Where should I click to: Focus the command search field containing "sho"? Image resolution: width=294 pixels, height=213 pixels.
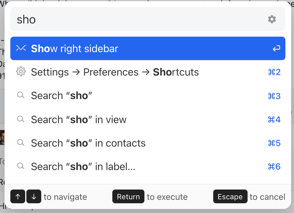[138, 19]
